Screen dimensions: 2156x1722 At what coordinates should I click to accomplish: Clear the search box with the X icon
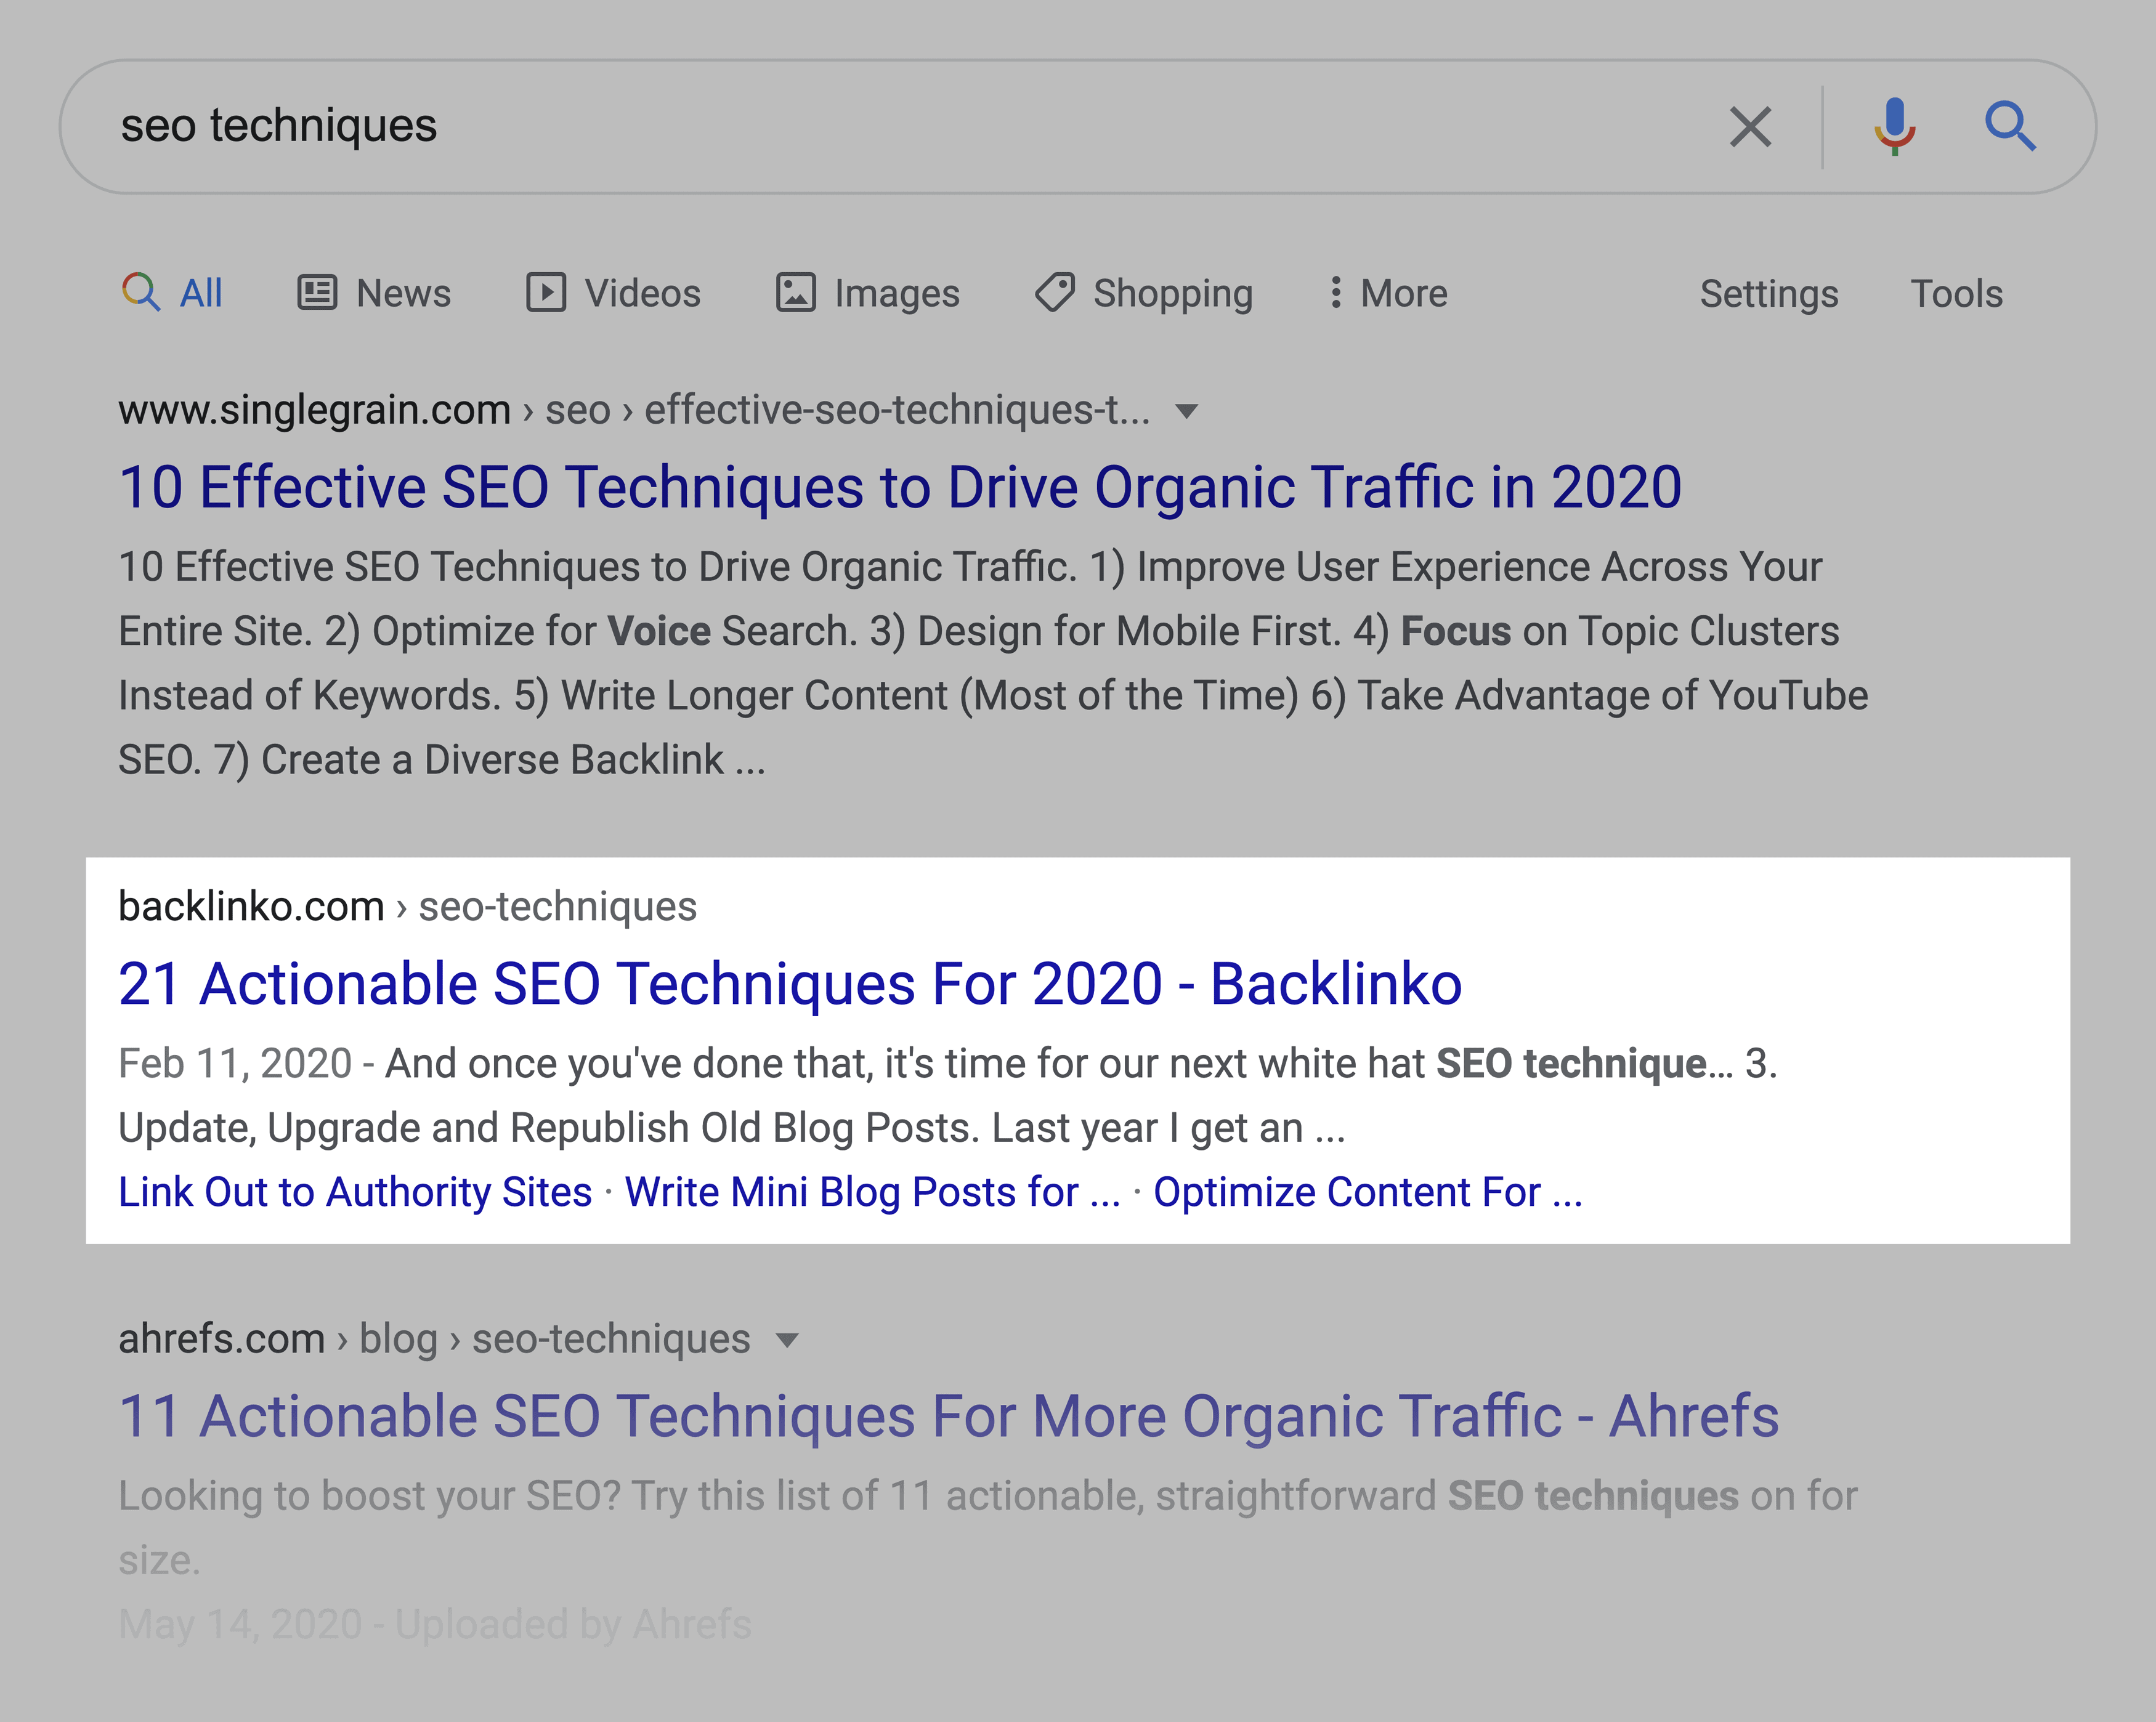[1750, 127]
